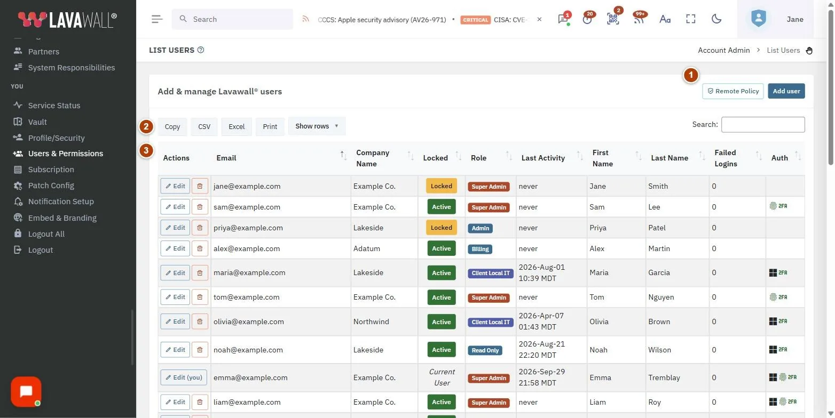The width and height of the screenshot is (835, 418).
Task: Open Notification Setup
Action: [x=61, y=202]
